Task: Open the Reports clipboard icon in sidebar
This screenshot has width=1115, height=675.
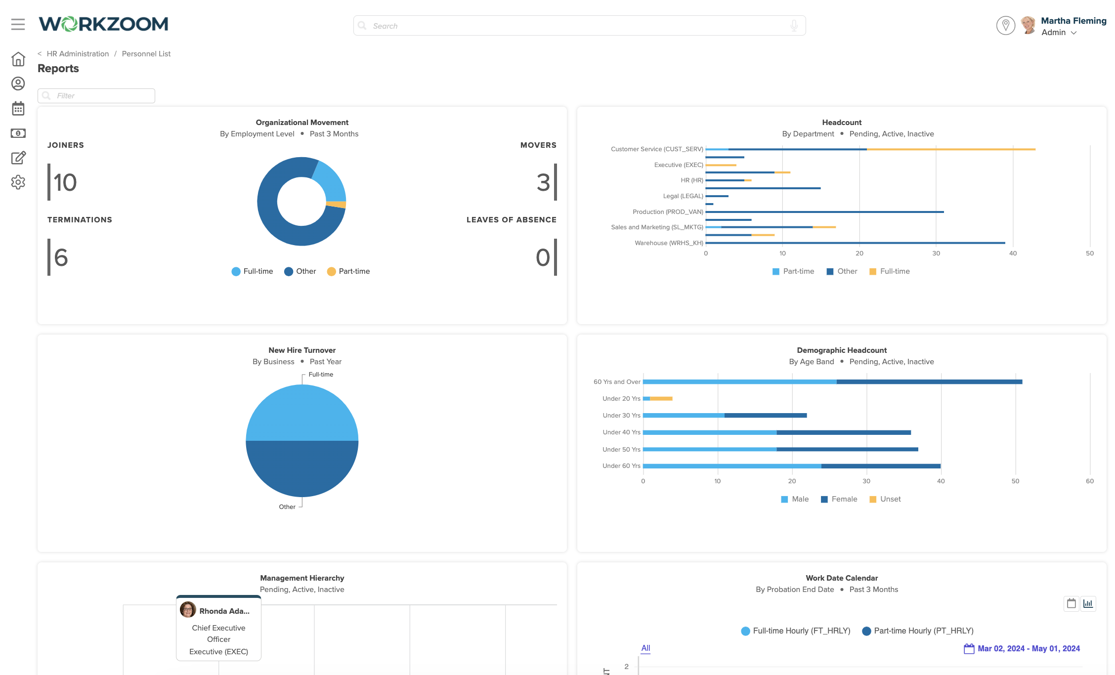Action: click(18, 158)
